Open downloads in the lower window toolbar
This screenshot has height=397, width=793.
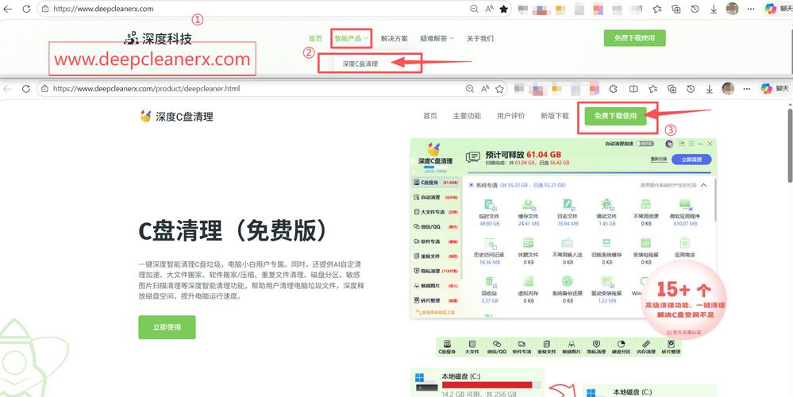pyautogui.click(x=710, y=88)
